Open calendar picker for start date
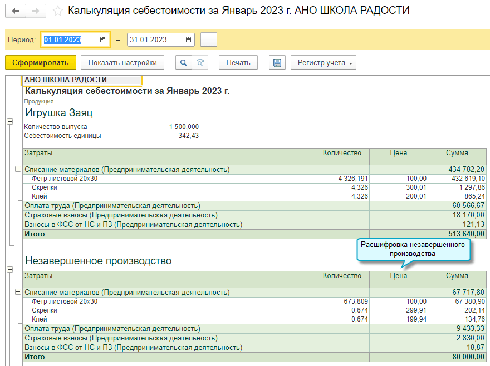490x366 pixels. (102, 40)
